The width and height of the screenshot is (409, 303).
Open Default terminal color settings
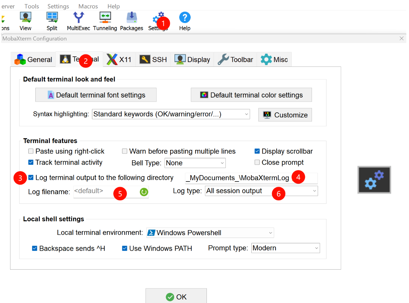[x=251, y=95]
